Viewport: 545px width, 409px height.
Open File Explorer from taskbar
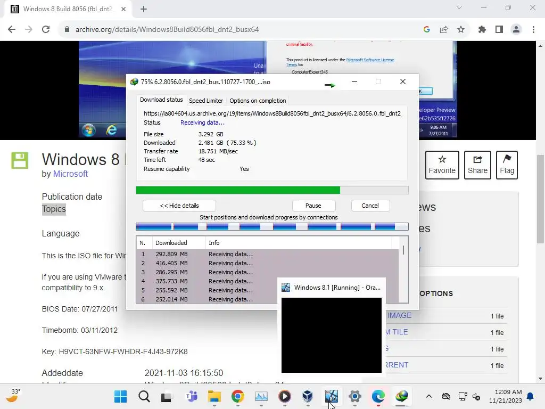point(214,396)
